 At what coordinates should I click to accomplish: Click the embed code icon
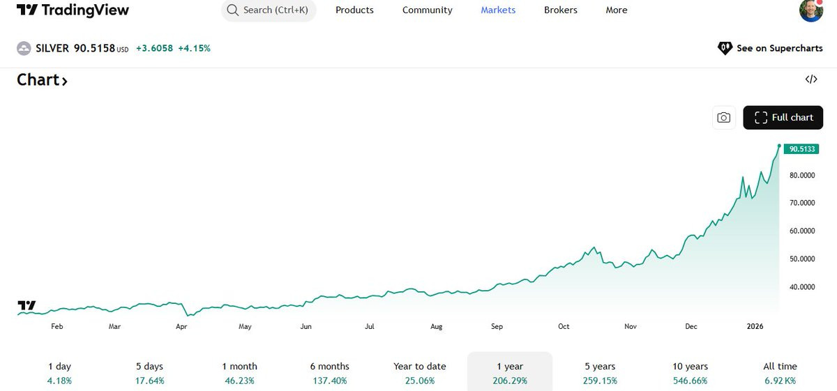point(811,79)
